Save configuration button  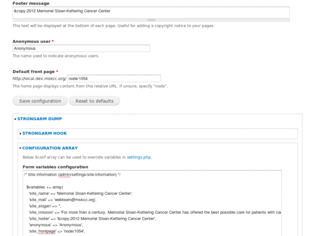coord(40,100)
